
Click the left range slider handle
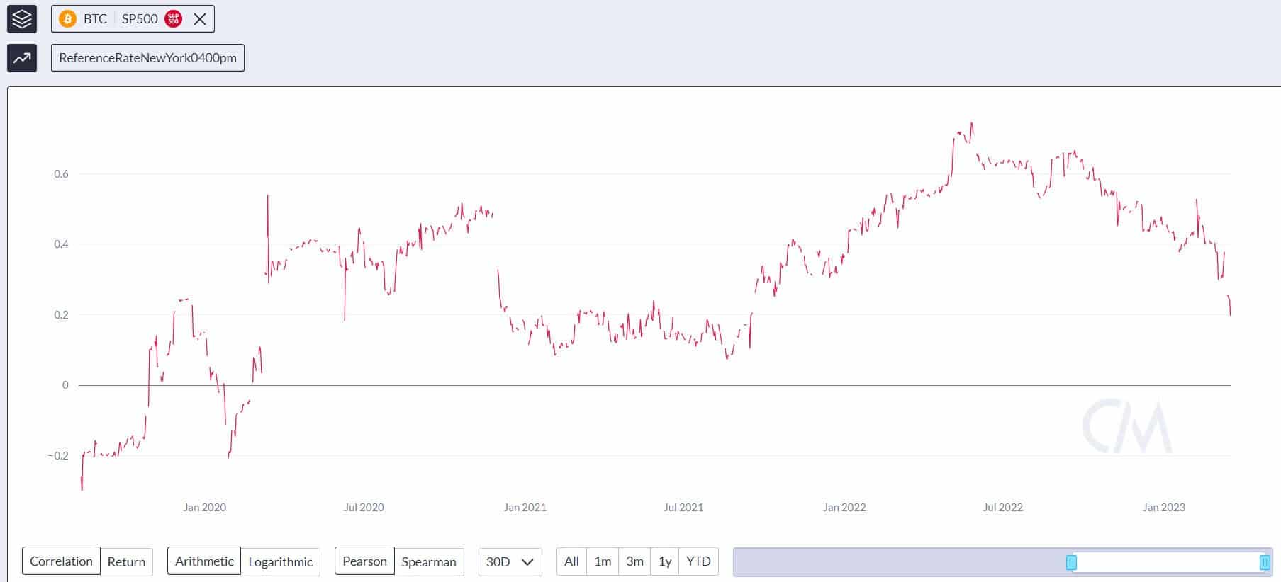coord(1071,562)
